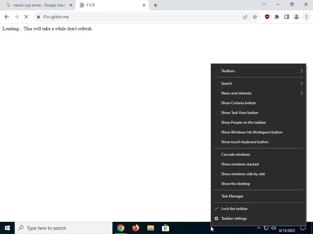Open File Explorer from taskbar

(150, 228)
